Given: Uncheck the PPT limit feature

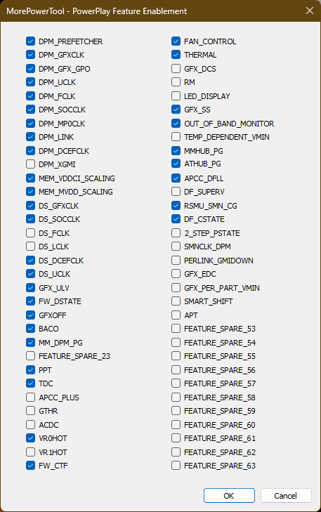Looking at the screenshot, I should [30, 370].
